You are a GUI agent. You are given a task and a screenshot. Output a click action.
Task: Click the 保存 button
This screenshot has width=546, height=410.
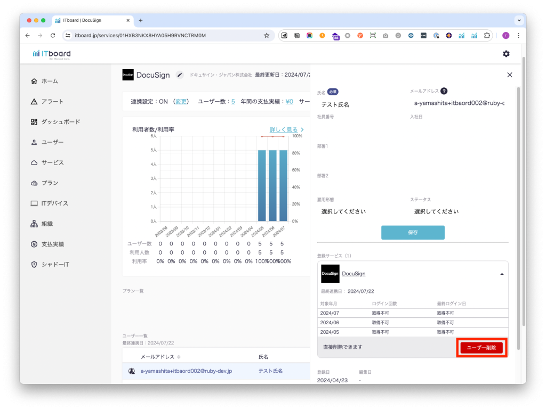click(x=413, y=233)
